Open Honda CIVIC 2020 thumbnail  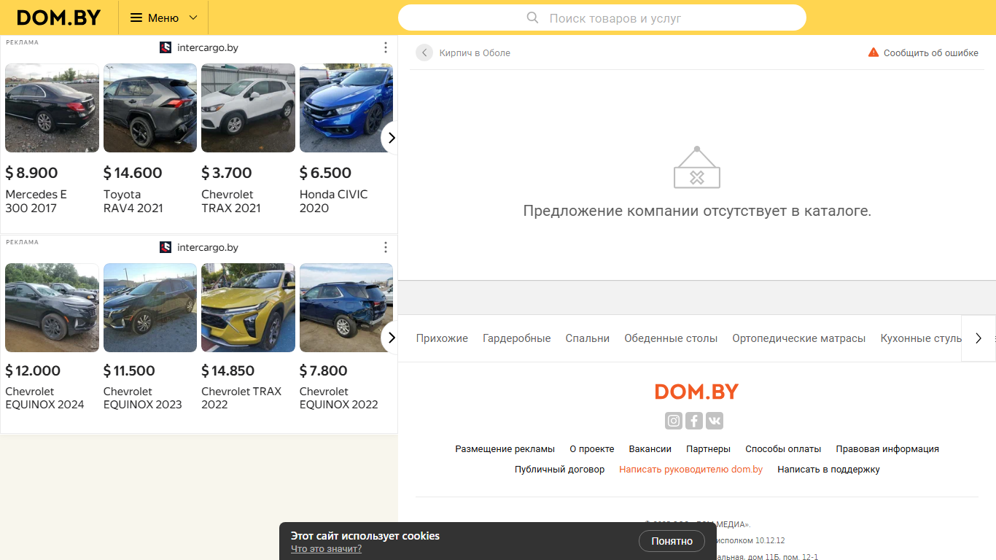click(346, 108)
